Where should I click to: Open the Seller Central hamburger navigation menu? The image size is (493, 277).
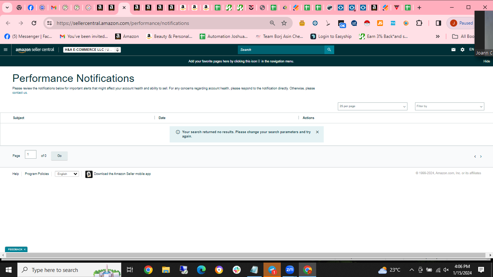click(x=5, y=50)
